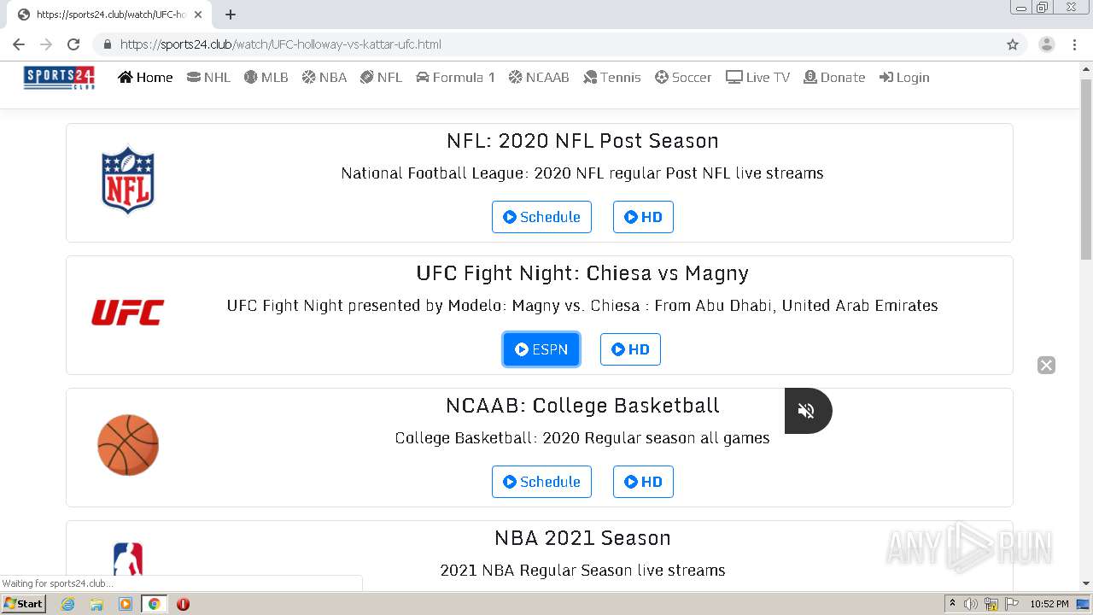Open the media player taskbar icon

[x=126, y=604]
